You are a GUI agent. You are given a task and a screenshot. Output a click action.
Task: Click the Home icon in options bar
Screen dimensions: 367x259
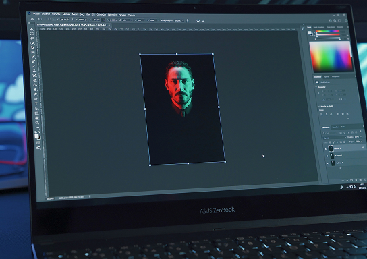32,19
